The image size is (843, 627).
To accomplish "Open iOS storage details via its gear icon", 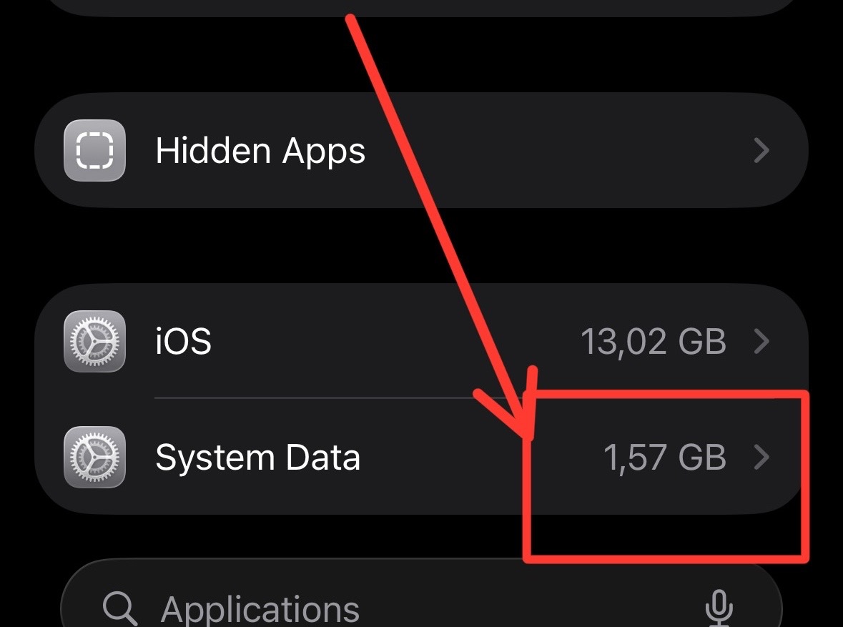I will coord(95,341).
